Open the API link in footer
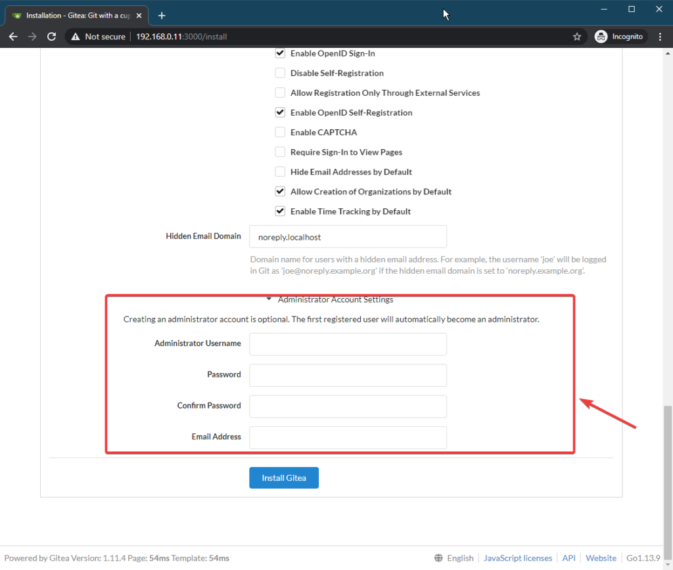 [x=569, y=558]
